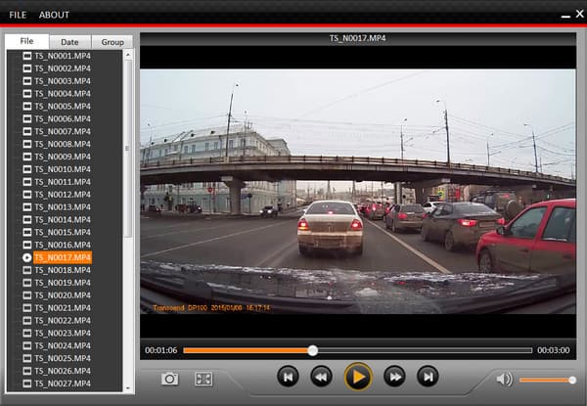Select TS_N0027.MP4 in the list
Viewport: 587px width, 406px height.
(63, 383)
